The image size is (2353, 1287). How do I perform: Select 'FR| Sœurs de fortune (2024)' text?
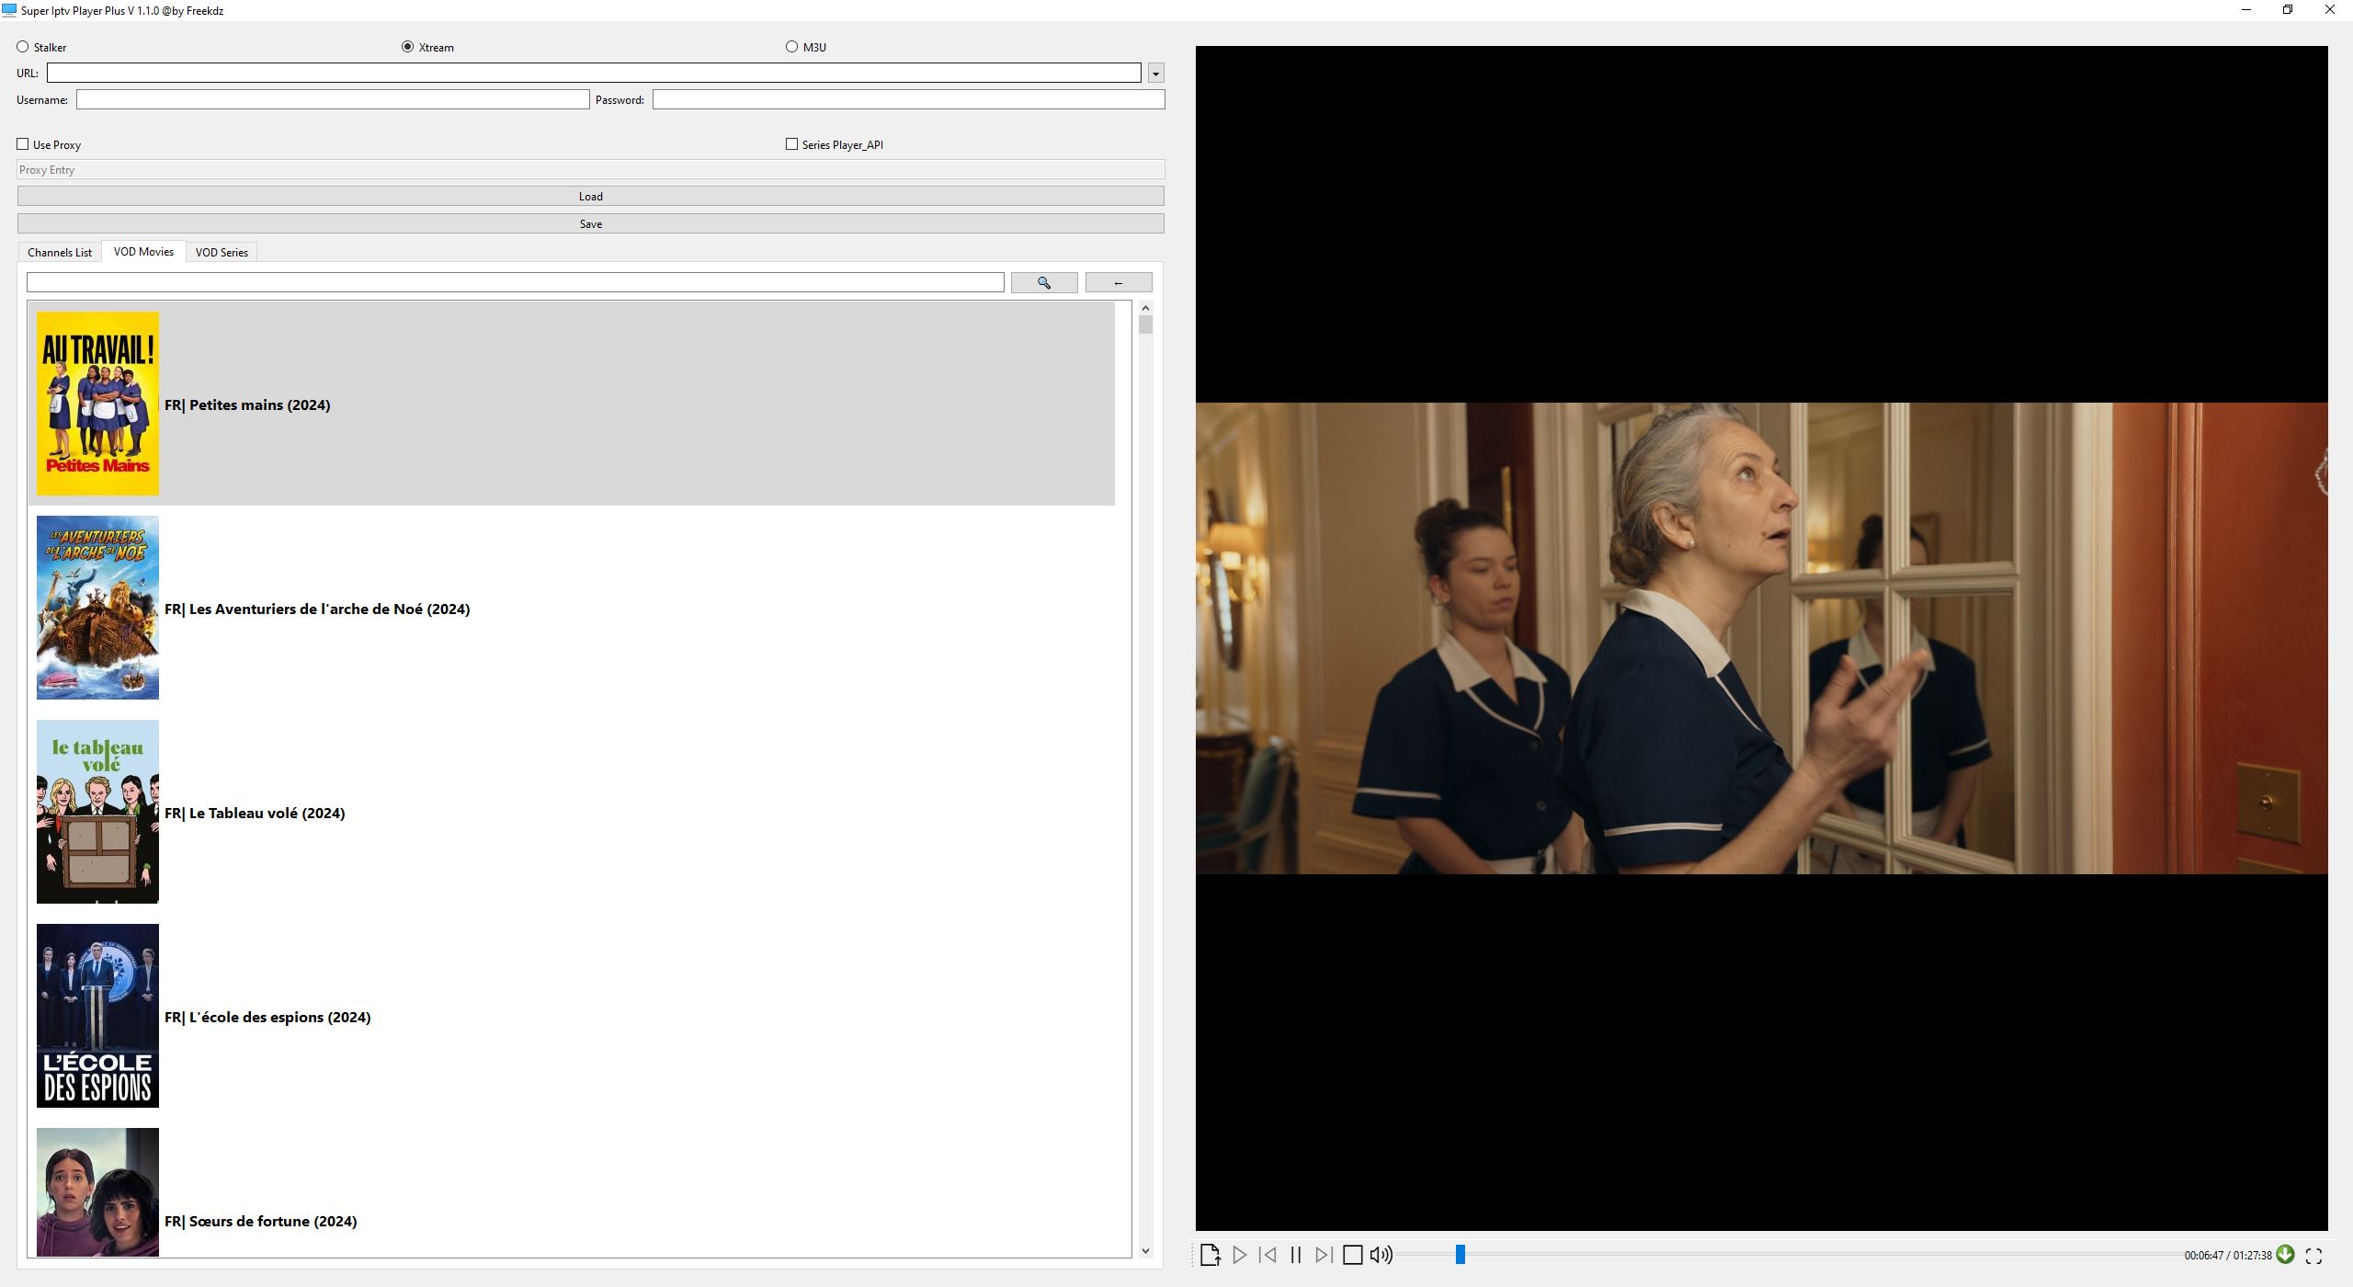click(x=261, y=1222)
